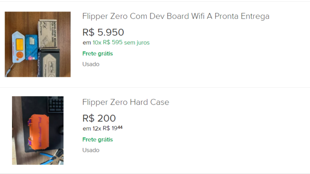Open the orange Flipper hard case photo
This screenshot has height=174, width=310.
pos(38,130)
